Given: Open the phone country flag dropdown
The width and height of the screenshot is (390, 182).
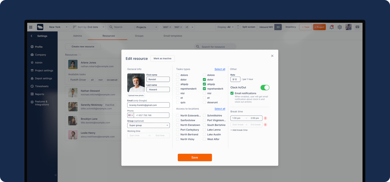Looking at the screenshot, I should (x=130, y=115).
